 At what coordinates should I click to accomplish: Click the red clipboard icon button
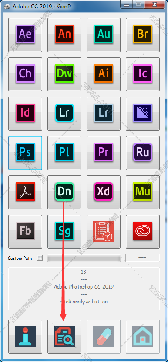pos(104,232)
